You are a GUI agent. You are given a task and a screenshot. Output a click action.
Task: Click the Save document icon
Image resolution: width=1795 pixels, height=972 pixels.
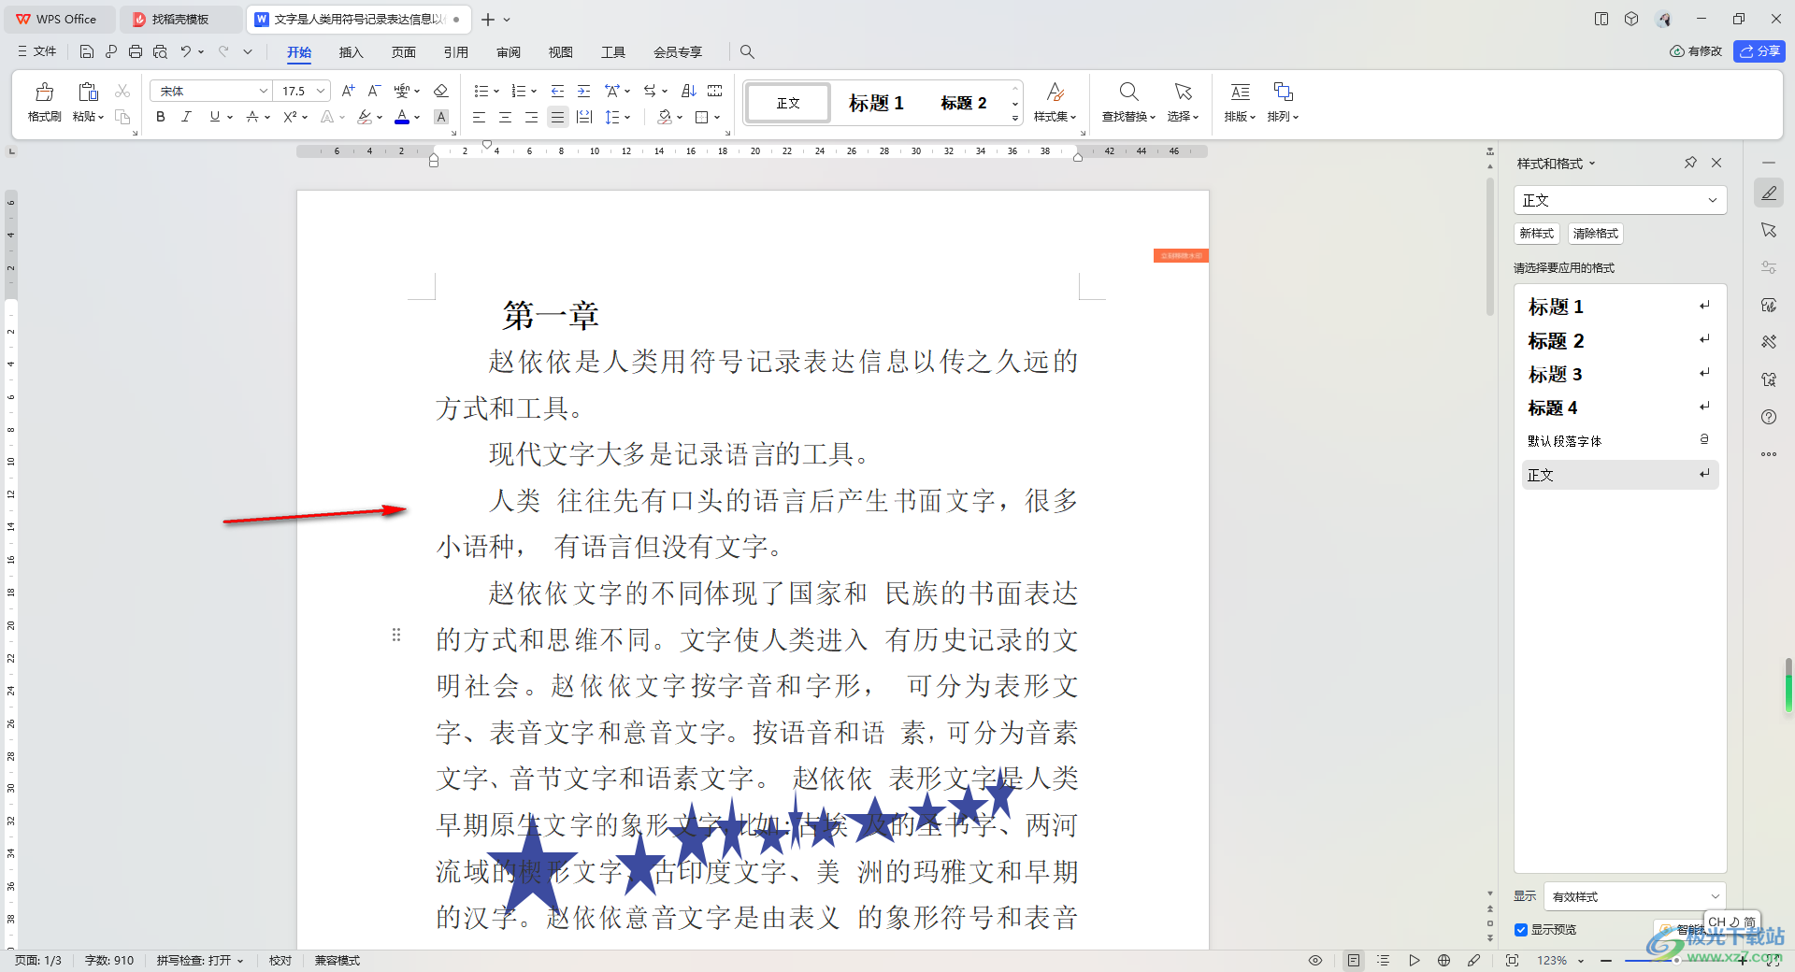[x=87, y=51]
